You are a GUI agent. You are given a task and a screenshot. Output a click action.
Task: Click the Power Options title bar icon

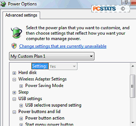(3, 4)
